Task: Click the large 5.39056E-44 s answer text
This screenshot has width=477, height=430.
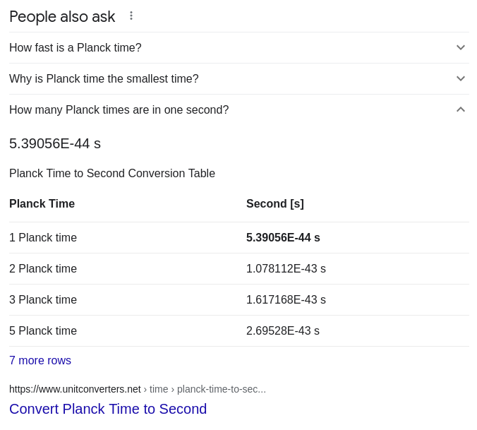Action: coord(55,143)
